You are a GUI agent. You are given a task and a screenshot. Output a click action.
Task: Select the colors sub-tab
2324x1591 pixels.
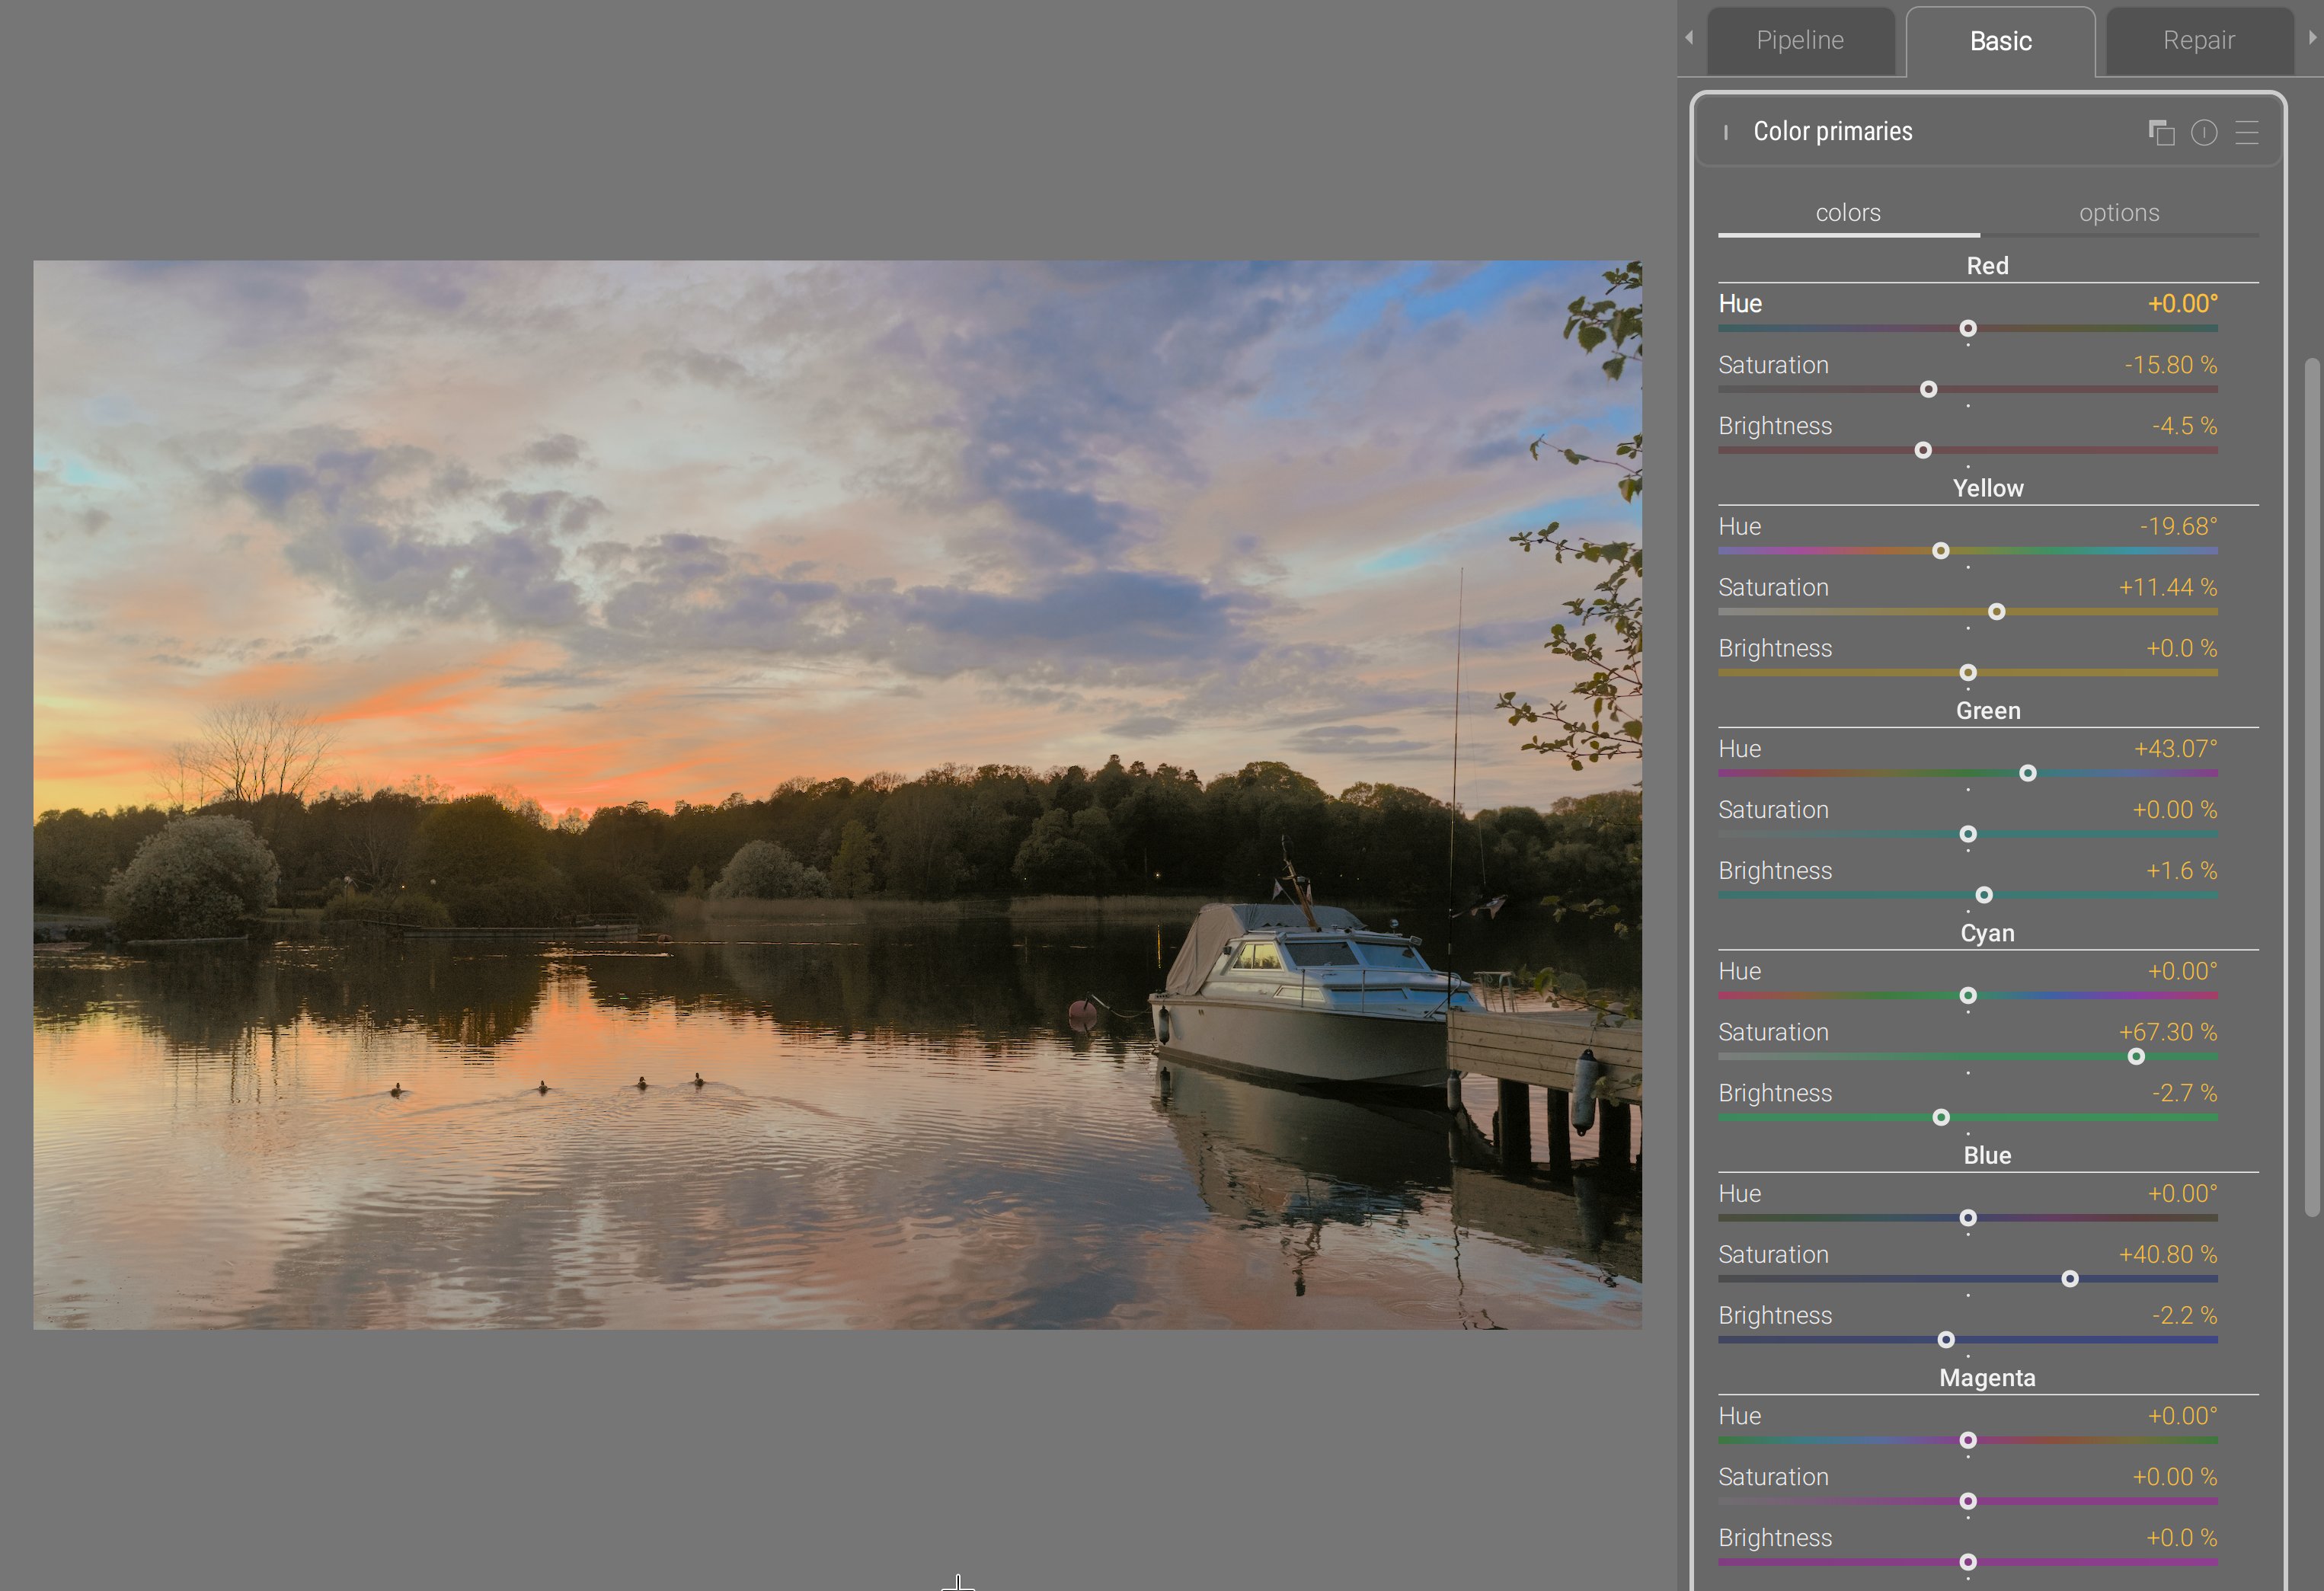point(1847,213)
